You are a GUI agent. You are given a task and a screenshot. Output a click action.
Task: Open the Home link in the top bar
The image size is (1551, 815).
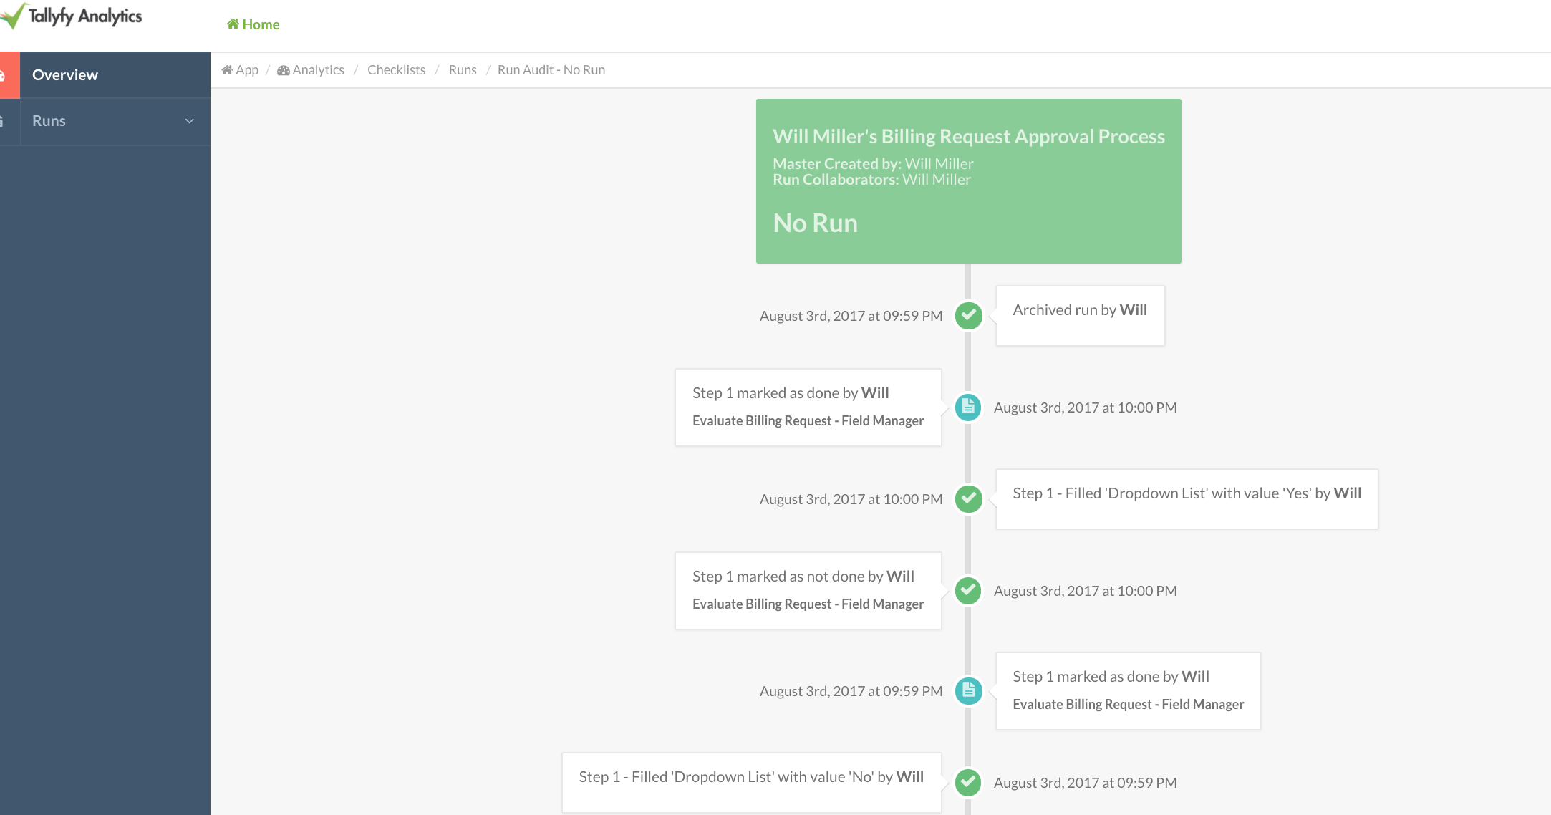click(x=259, y=24)
